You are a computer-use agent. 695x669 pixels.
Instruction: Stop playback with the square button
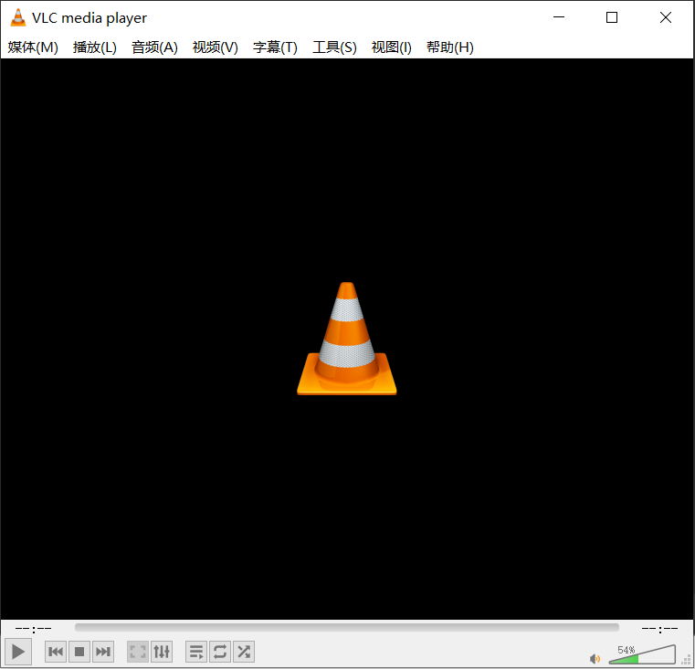click(x=79, y=652)
